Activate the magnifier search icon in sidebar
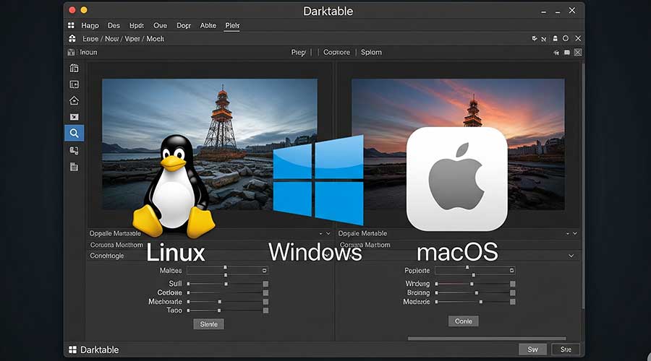The width and height of the screenshot is (651, 361). click(x=74, y=133)
